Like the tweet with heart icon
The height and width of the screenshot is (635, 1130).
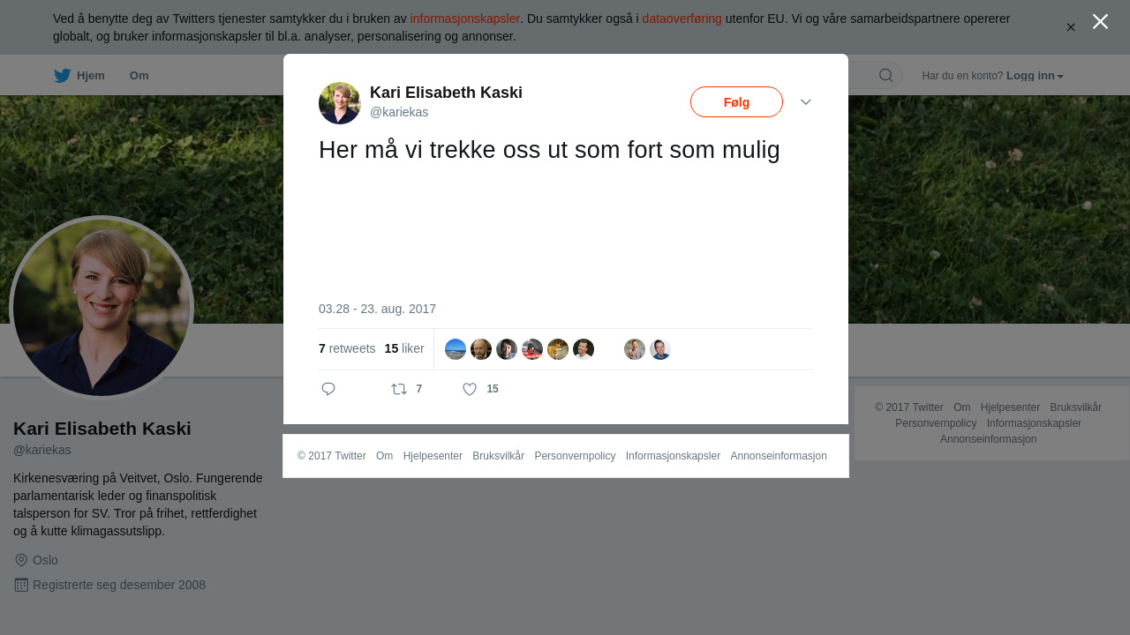coord(470,389)
